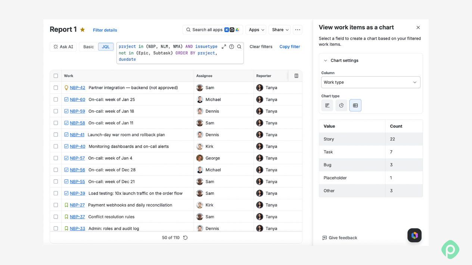
Task: Toggle the select-all header checkbox
Action: pos(56,76)
